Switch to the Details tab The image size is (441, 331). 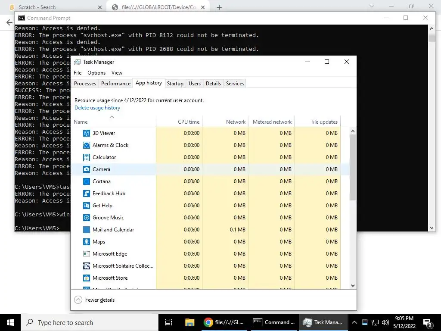point(213,84)
